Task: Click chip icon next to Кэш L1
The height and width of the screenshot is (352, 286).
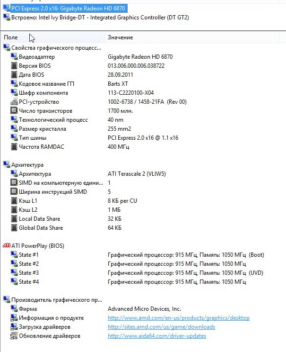Action: 14,200
